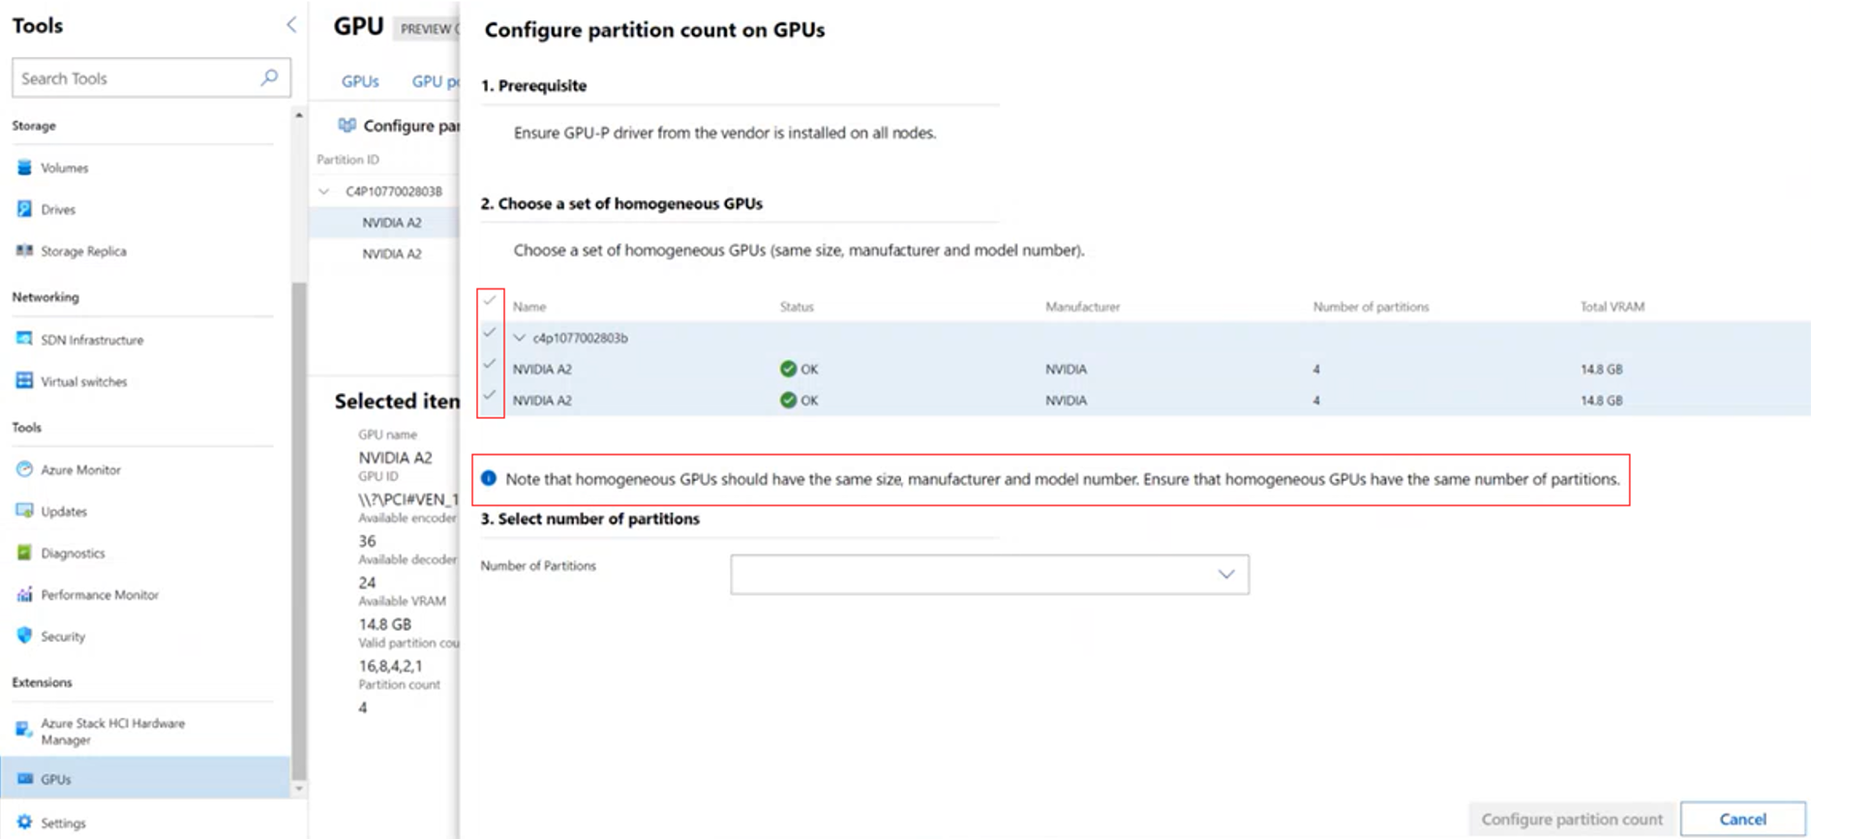Uncheck the first NVIDIA A2 GPU checkbox
Image resolution: width=1870 pixels, height=839 pixels.
[490, 365]
